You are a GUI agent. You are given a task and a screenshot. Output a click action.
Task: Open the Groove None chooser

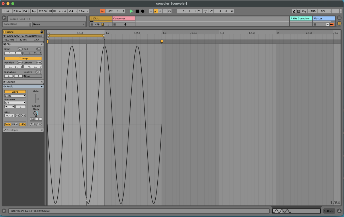click(33, 76)
